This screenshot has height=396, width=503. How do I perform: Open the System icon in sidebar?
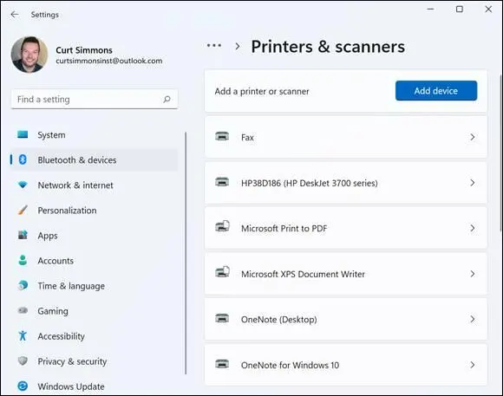point(23,134)
